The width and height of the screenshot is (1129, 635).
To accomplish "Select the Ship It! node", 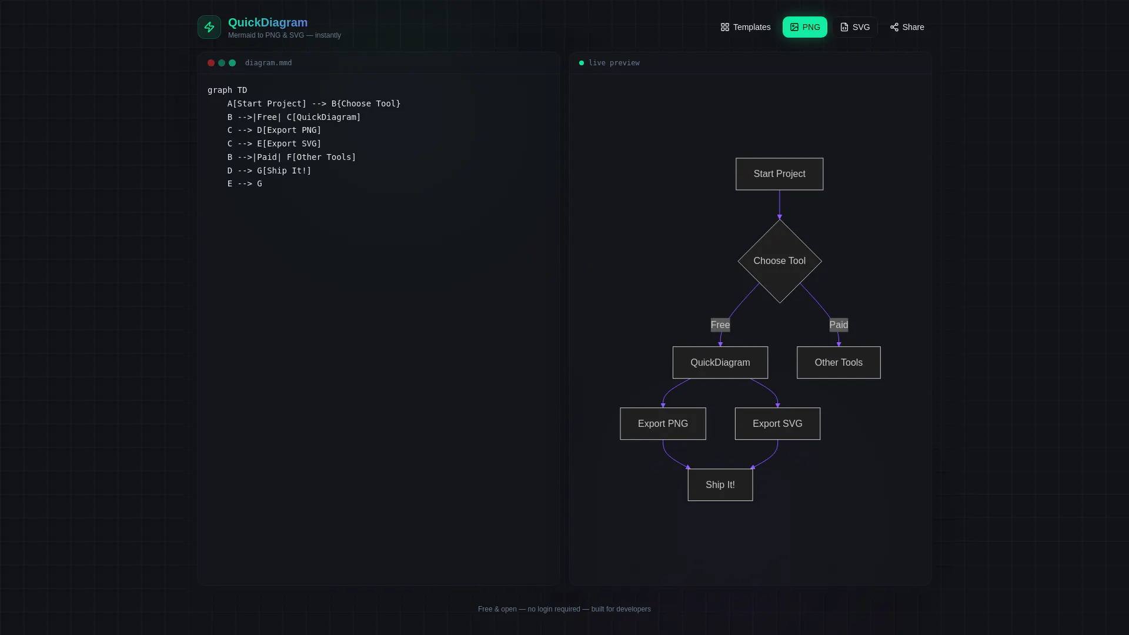I will 720,485.
